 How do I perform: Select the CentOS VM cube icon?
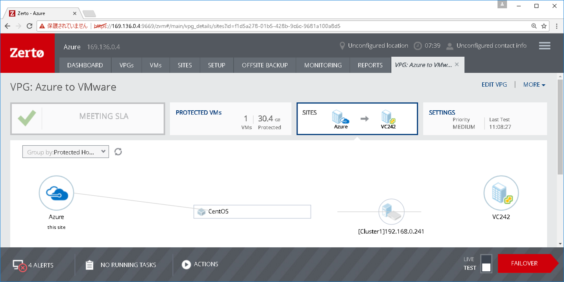pyautogui.click(x=202, y=212)
